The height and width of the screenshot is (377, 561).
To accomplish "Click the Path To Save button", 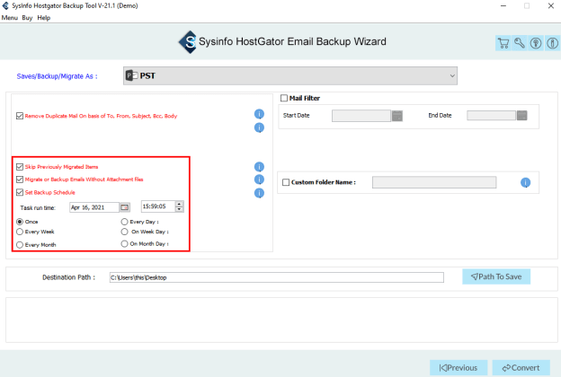I will tap(496, 276).
